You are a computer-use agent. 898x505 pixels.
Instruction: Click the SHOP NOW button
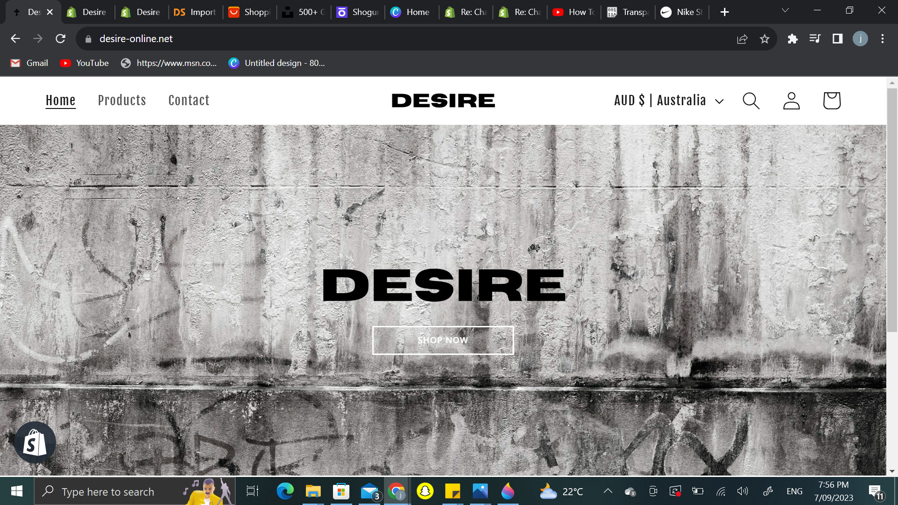tap(442, 340)
